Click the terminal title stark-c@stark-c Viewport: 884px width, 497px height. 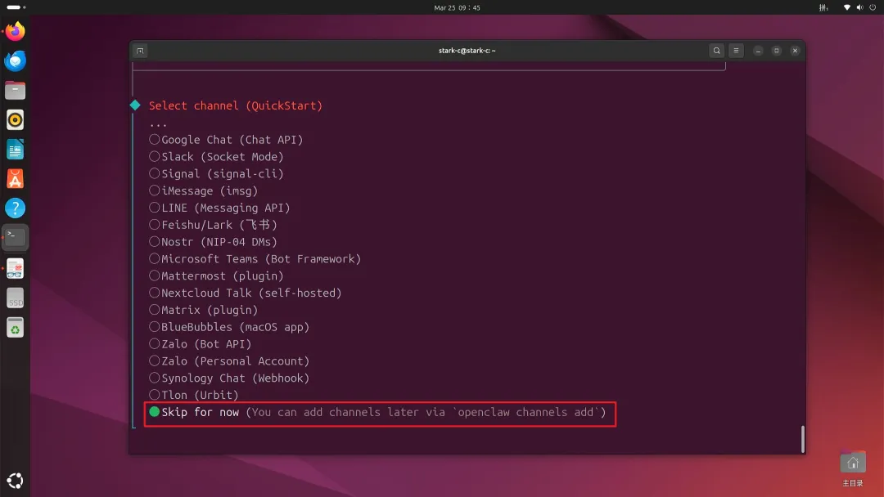click(x=467, y=51)
